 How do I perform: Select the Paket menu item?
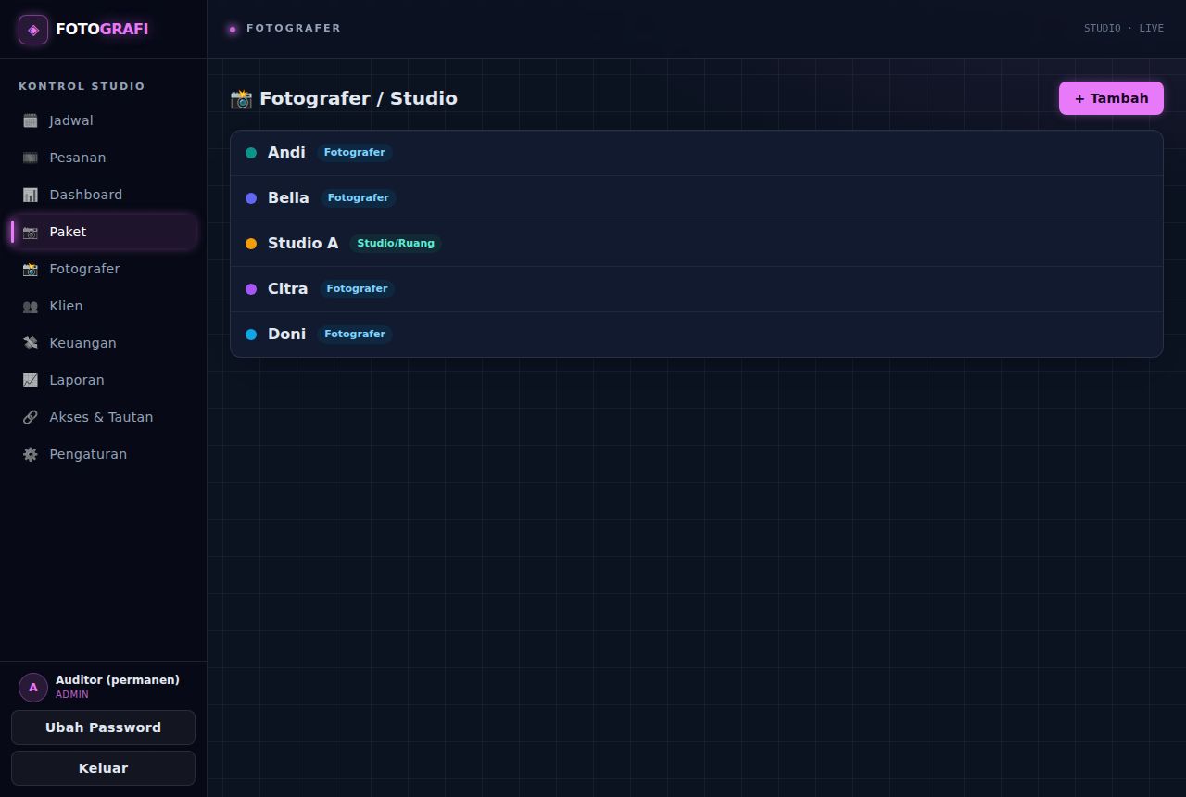click(x=103, y=232)
